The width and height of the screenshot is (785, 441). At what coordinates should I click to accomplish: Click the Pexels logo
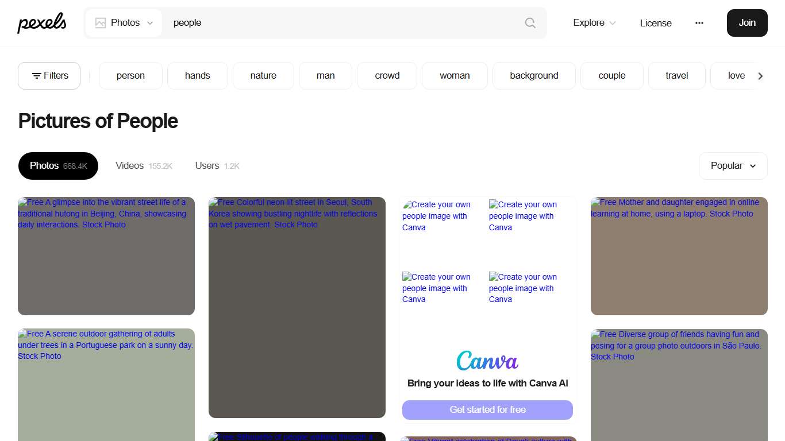tap(42, 23)
